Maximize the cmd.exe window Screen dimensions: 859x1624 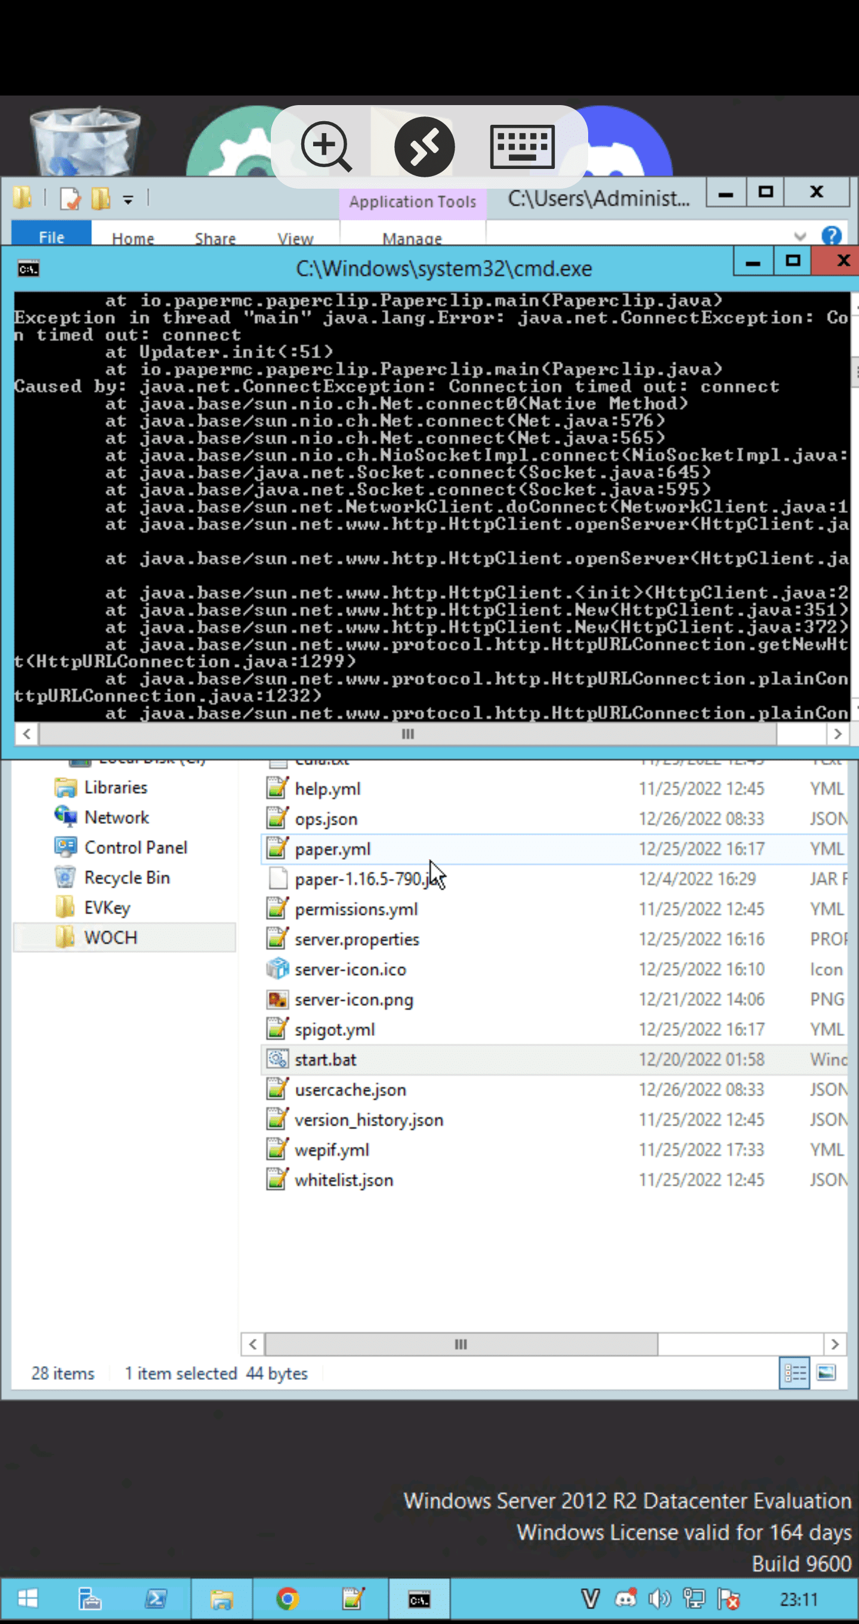(x=792, y=261)
